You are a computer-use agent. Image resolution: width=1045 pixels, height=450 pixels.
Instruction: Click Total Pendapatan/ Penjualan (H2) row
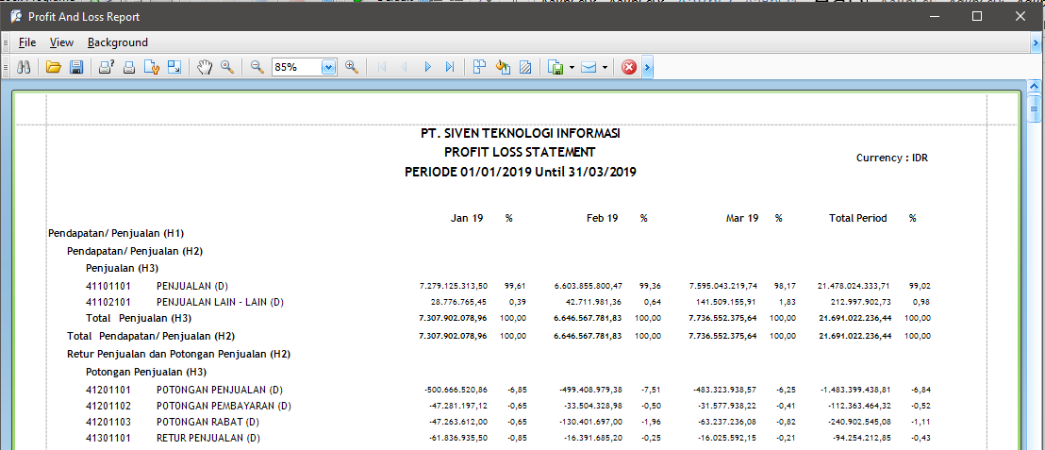tap(151, 336)
